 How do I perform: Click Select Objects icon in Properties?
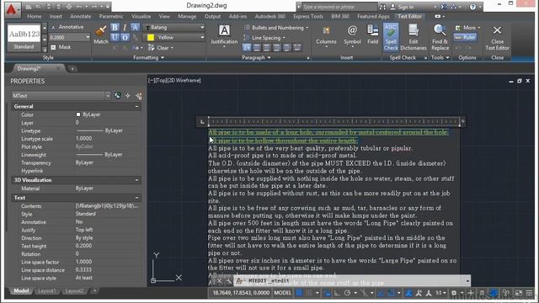tap(128, 96)
